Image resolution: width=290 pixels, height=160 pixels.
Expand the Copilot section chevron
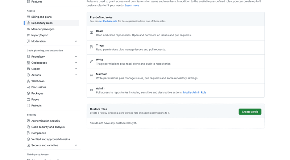coord(76,69)
